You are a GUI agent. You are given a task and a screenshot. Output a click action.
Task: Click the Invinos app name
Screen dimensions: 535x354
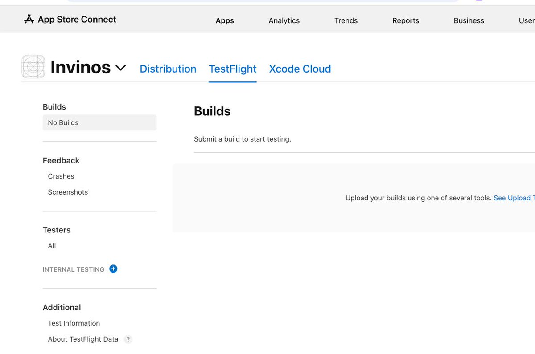80,67
